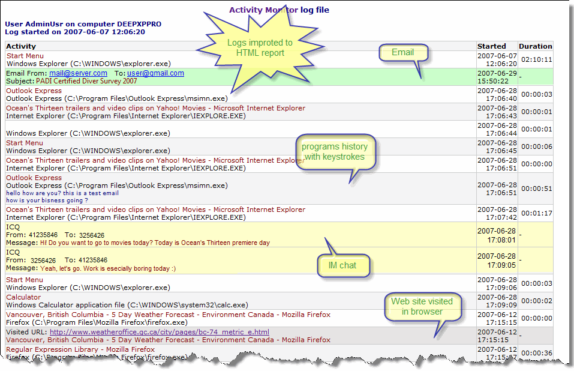
Task: Click 'From: 41235846' in first ICQ entry
Action: click(32, 235)
